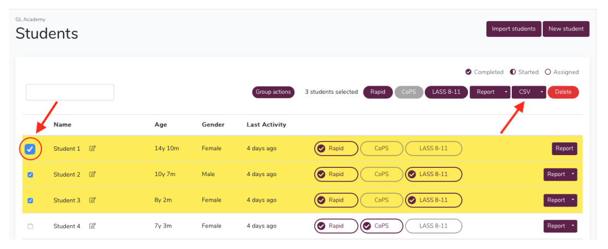The image size is (608, 249).
Task: Open the edit pencil icon for Student 3
Action: (x=92, y=200)
